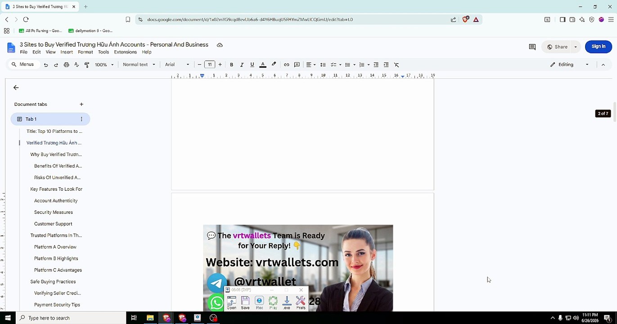The width and height of the screenshot is (617, 324).
Task: Decrease font size with minus button
Action: click(199, 65)
